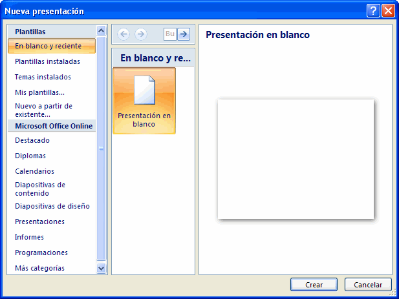Click the blank presentation preview thumbnail
Image resolution: width=399 pixels, height=299 pixels.
(x=296, y=159)
